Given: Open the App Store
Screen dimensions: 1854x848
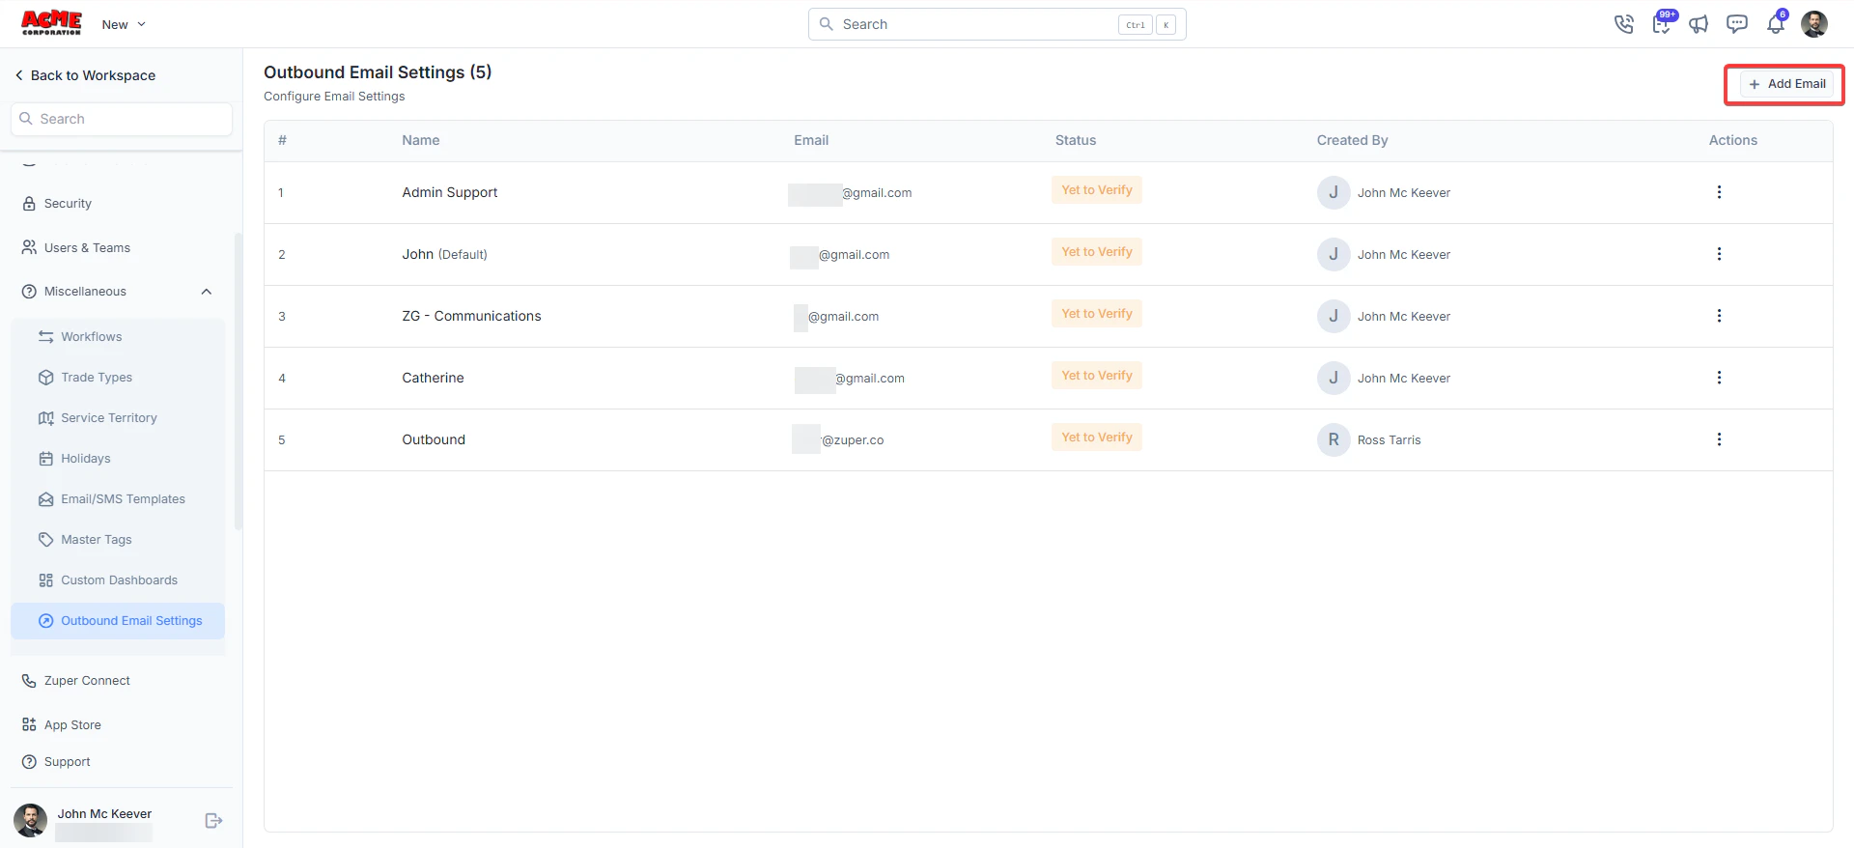Looking at the screenshot, I should (72, 725).
